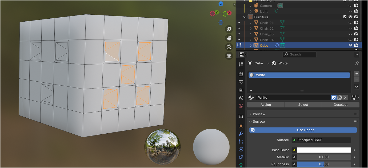Viewport: 368px width, 168px height.
Task: Open the Object properties tab
Action: tap(241, 126)
